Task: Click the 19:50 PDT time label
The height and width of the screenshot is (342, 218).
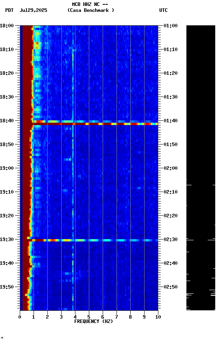Action: click(7, 287)
